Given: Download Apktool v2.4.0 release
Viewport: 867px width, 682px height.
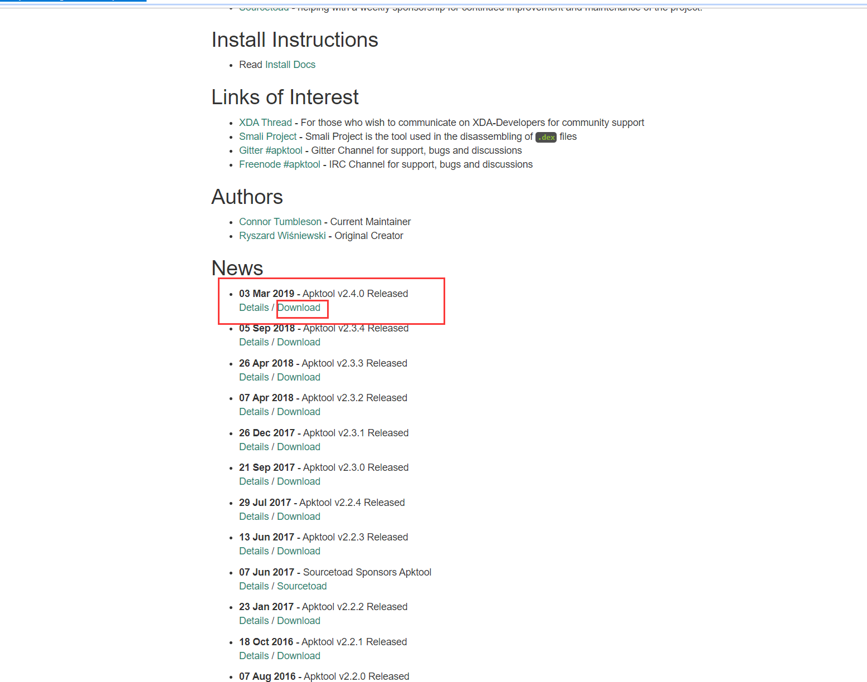Looking at the screenshot, I should pos(299,308).
